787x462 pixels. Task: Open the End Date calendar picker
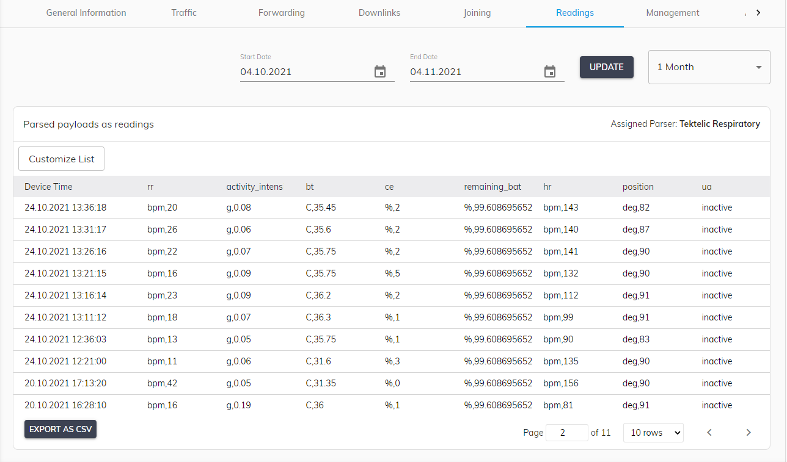coord(550,72)
